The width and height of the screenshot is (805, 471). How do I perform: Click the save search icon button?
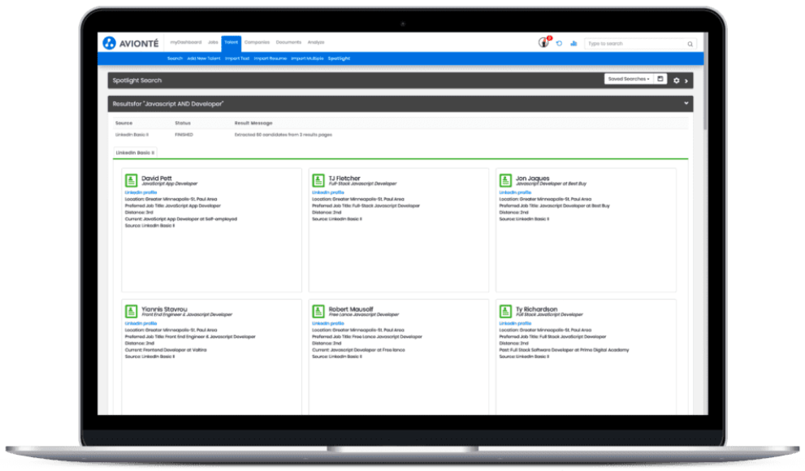click(x=660, y=79)
